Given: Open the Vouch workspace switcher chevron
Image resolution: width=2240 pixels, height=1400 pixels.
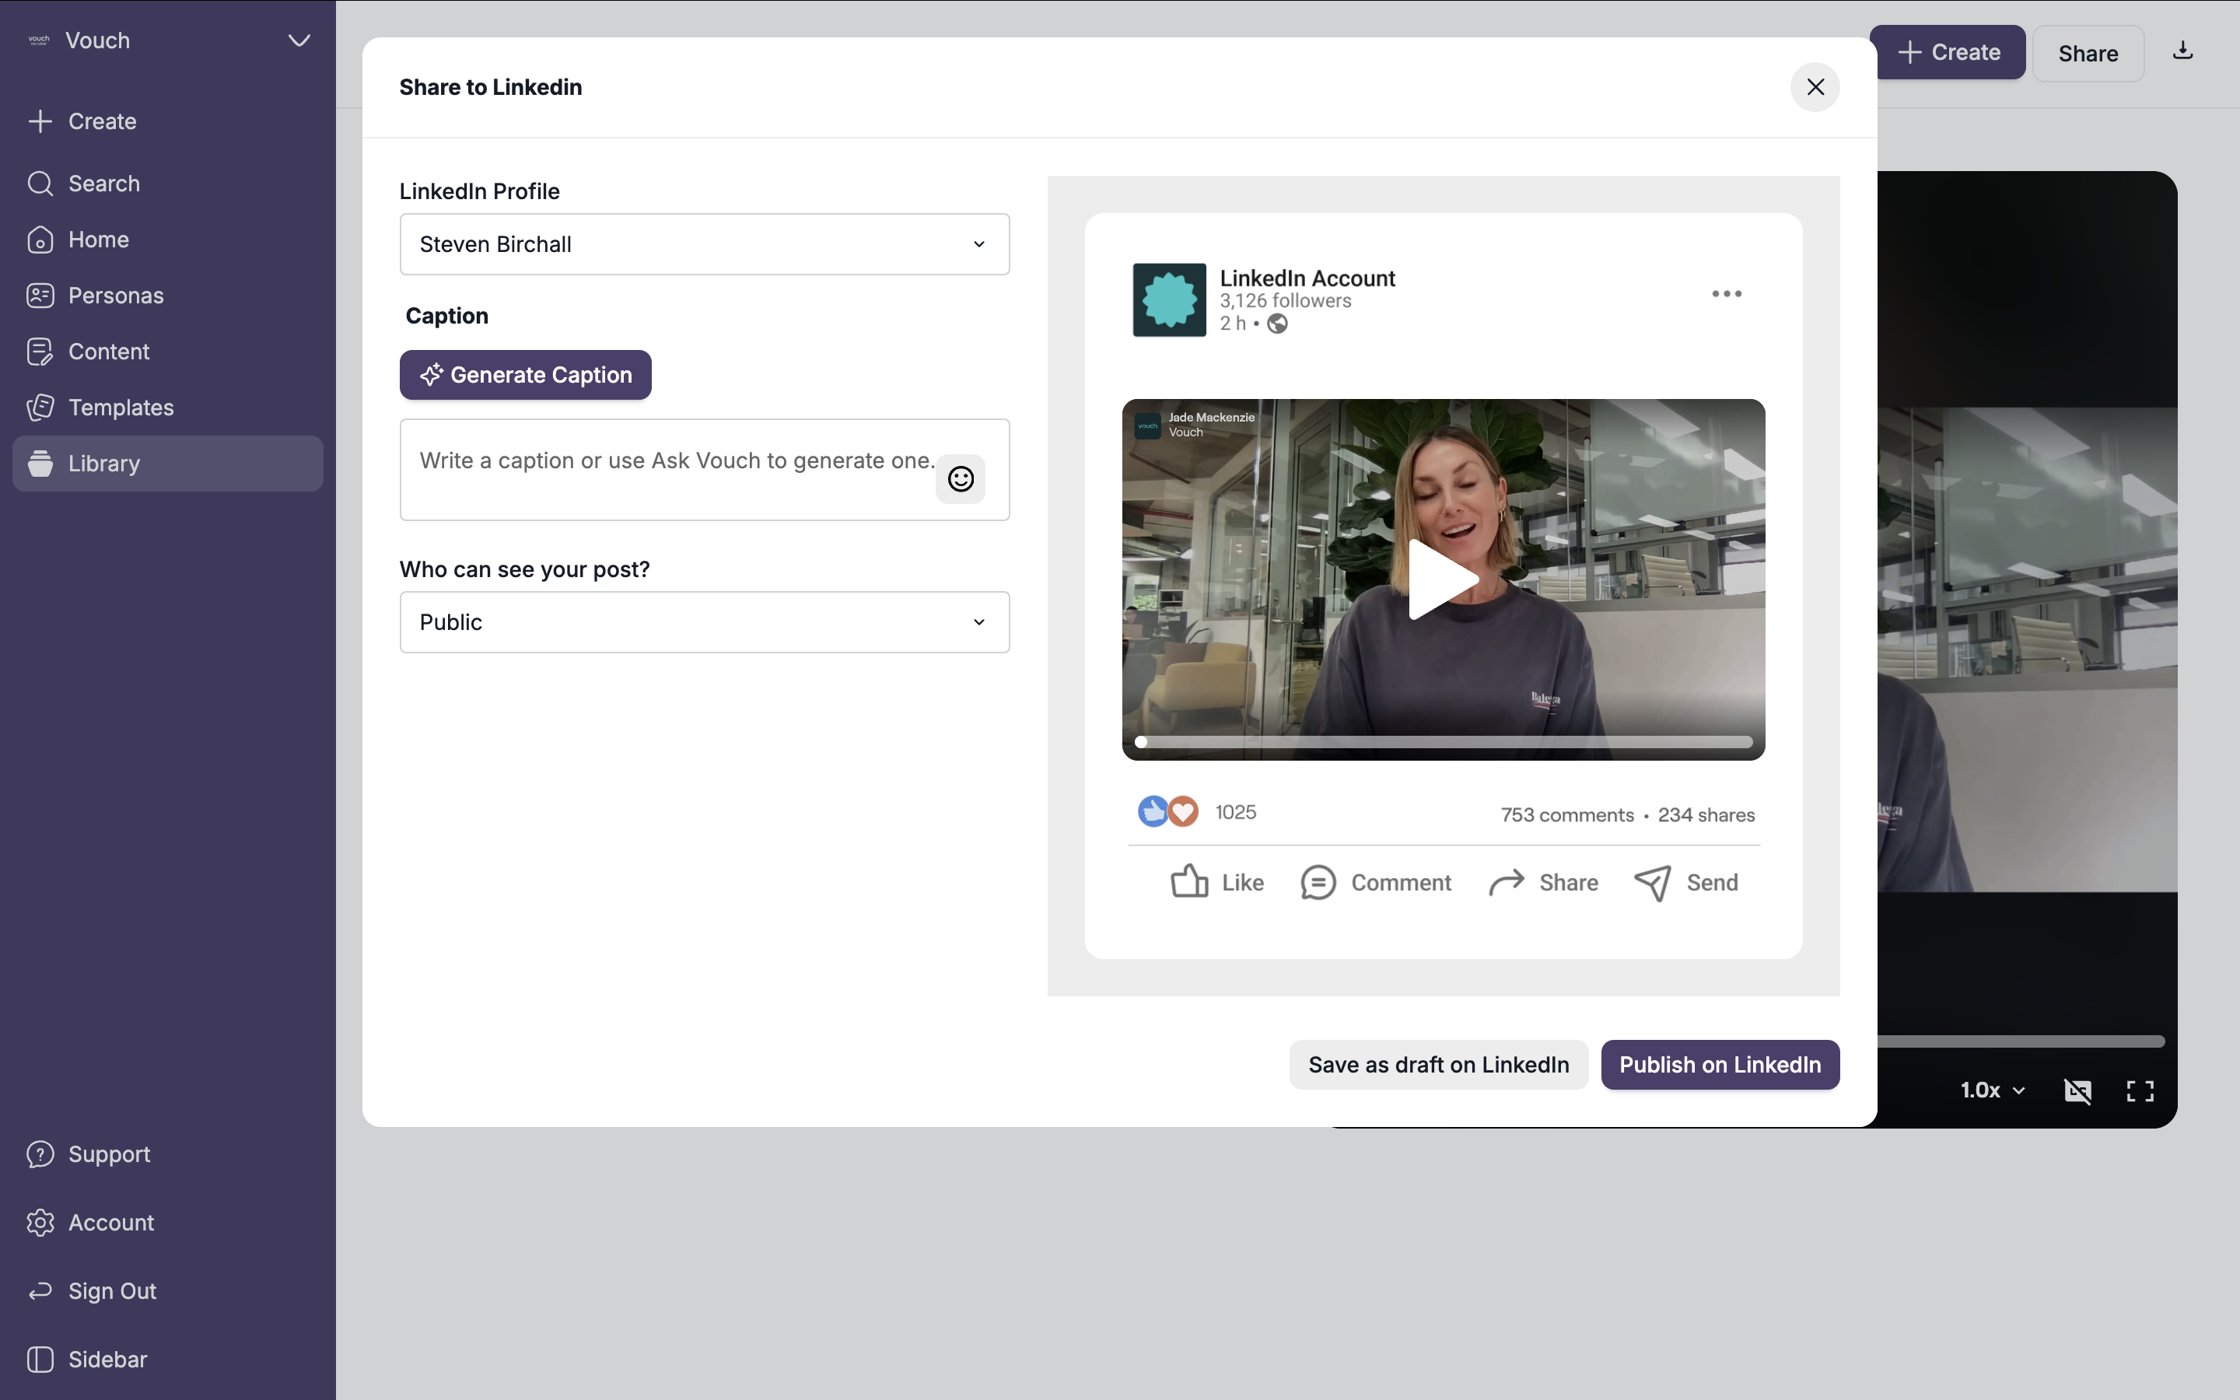Looking at the screenshot, I should [298, 40].
